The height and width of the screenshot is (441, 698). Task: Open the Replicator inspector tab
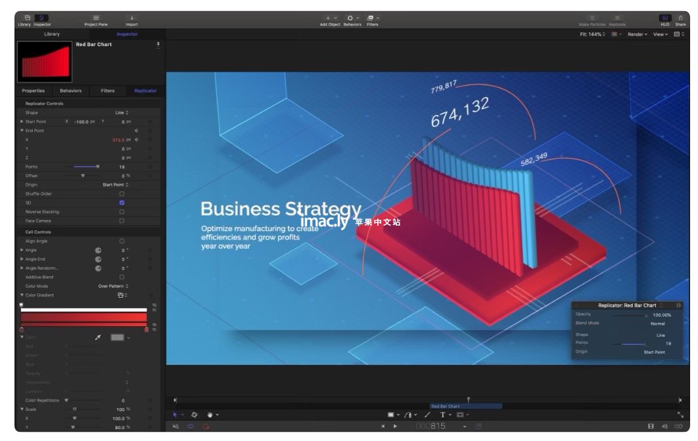(x=145, y=91)
